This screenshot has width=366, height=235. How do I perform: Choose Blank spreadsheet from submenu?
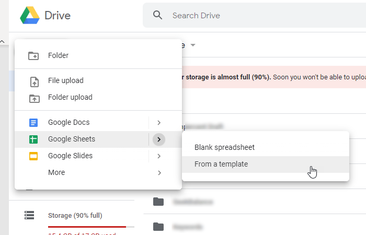[x=224, y=147]
